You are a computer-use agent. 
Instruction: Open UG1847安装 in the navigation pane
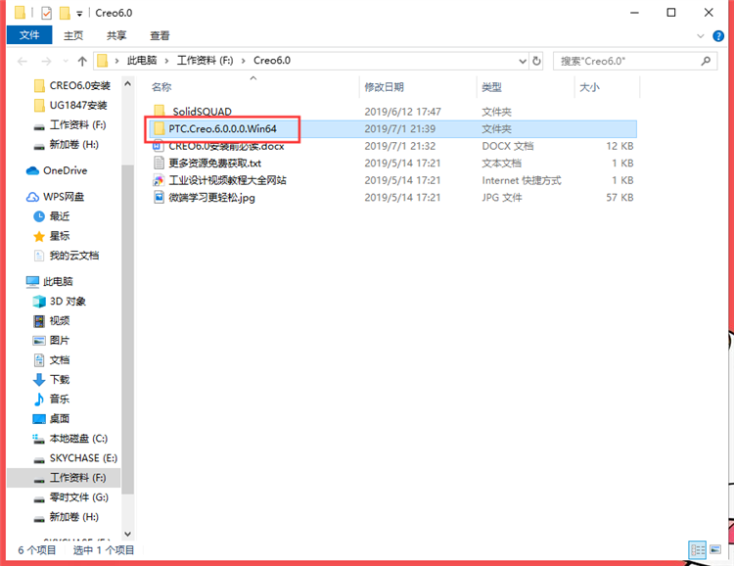click(x=78, y=106)
